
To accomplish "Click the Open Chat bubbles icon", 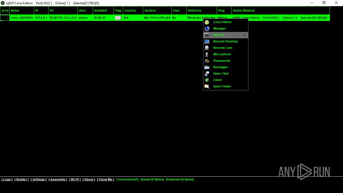I will 207,74.
